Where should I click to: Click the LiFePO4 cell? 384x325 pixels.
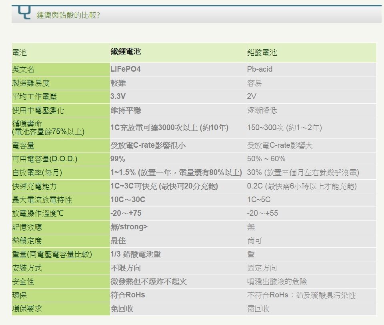tap(126, 69)
